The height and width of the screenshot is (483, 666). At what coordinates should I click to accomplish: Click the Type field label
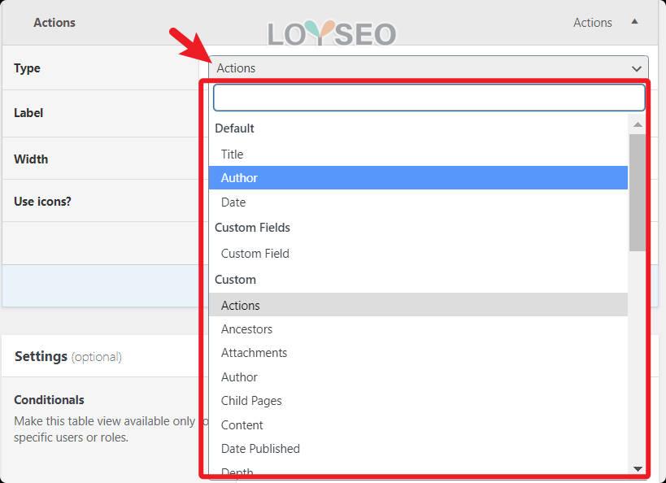pyautogui.click(x=27, y=68)
